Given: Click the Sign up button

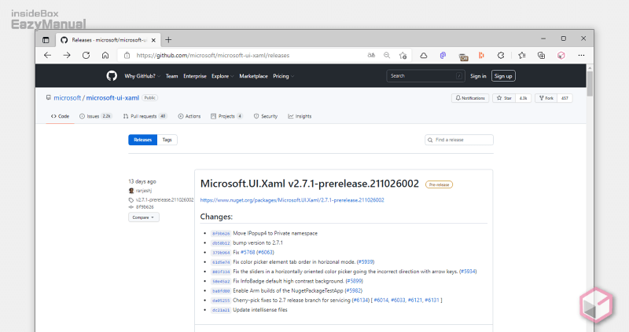Looking at the screenshot, I should (502, 76).
